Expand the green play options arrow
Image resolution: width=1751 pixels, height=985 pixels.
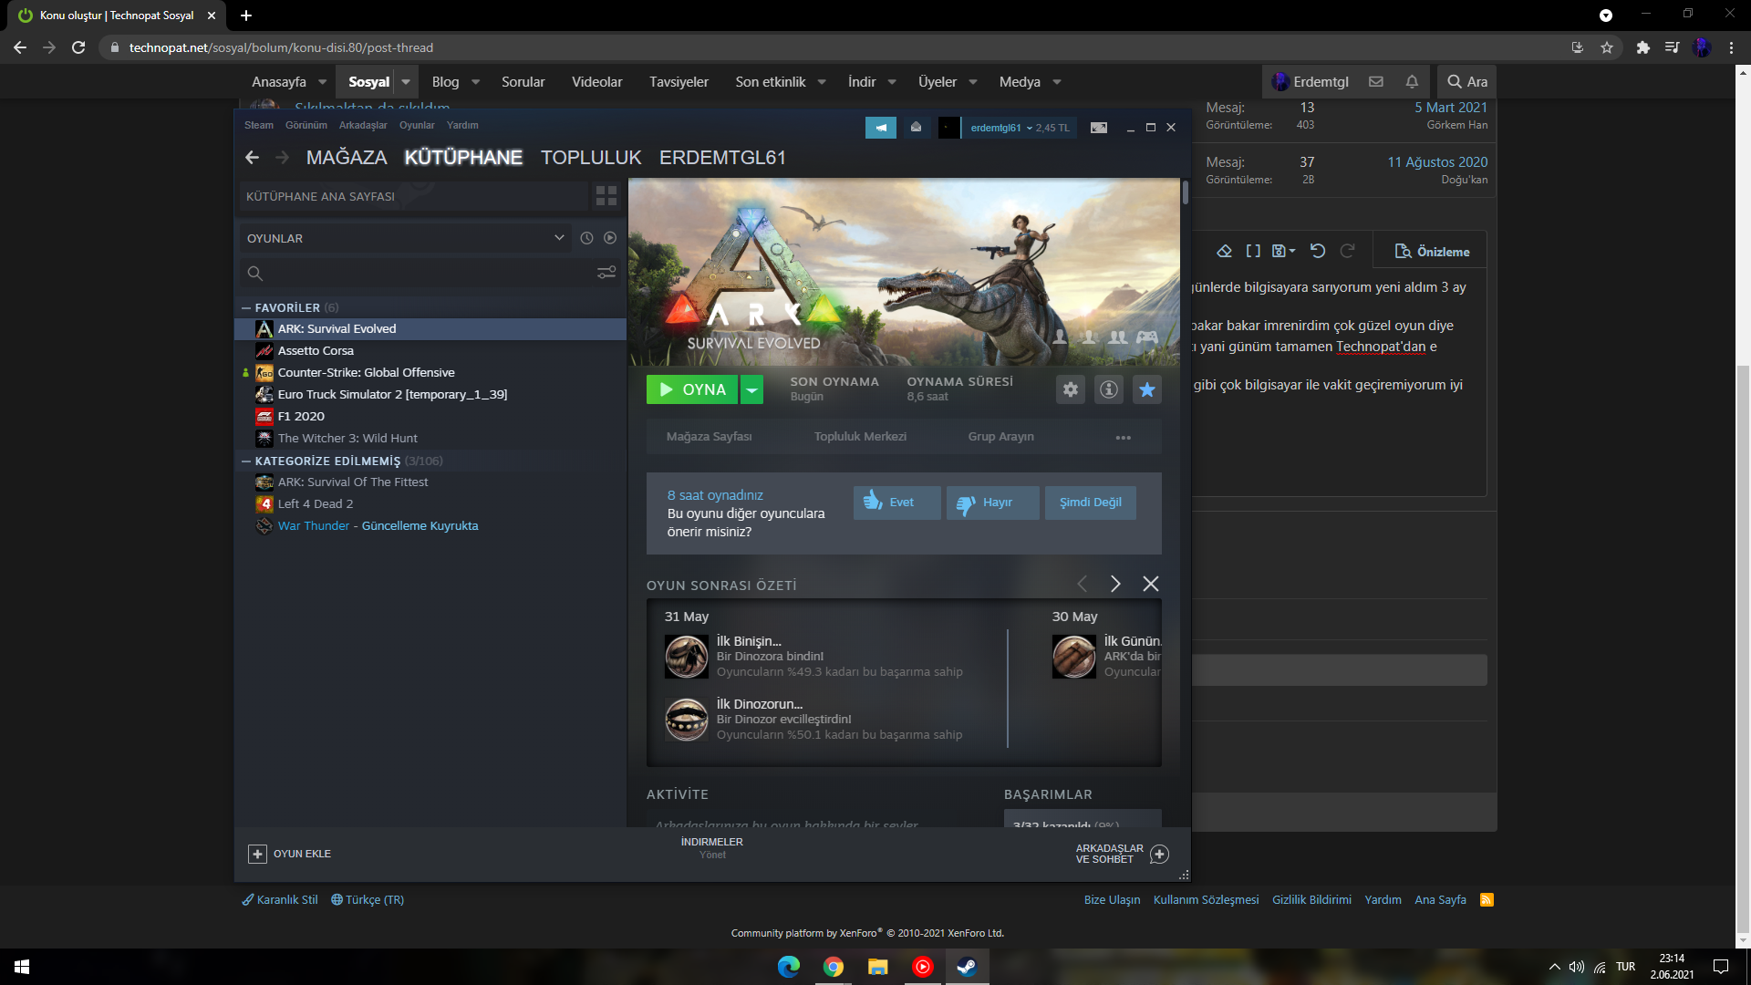751,389
